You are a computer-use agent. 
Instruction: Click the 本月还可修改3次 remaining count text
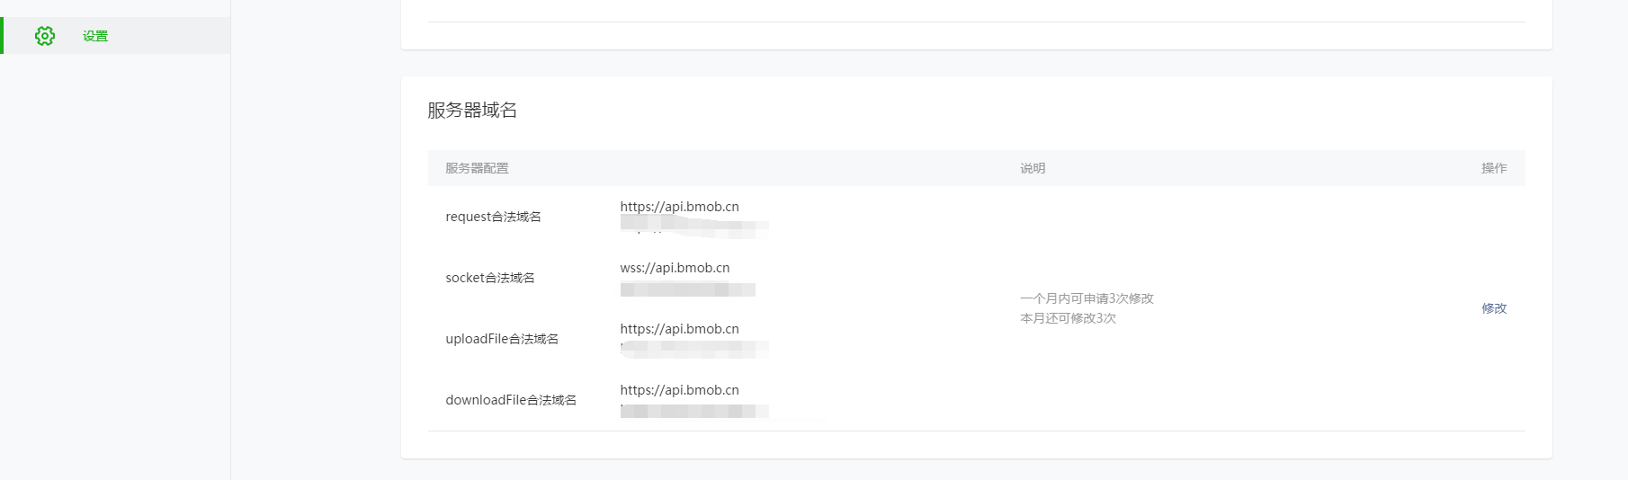click(1068, 318)
